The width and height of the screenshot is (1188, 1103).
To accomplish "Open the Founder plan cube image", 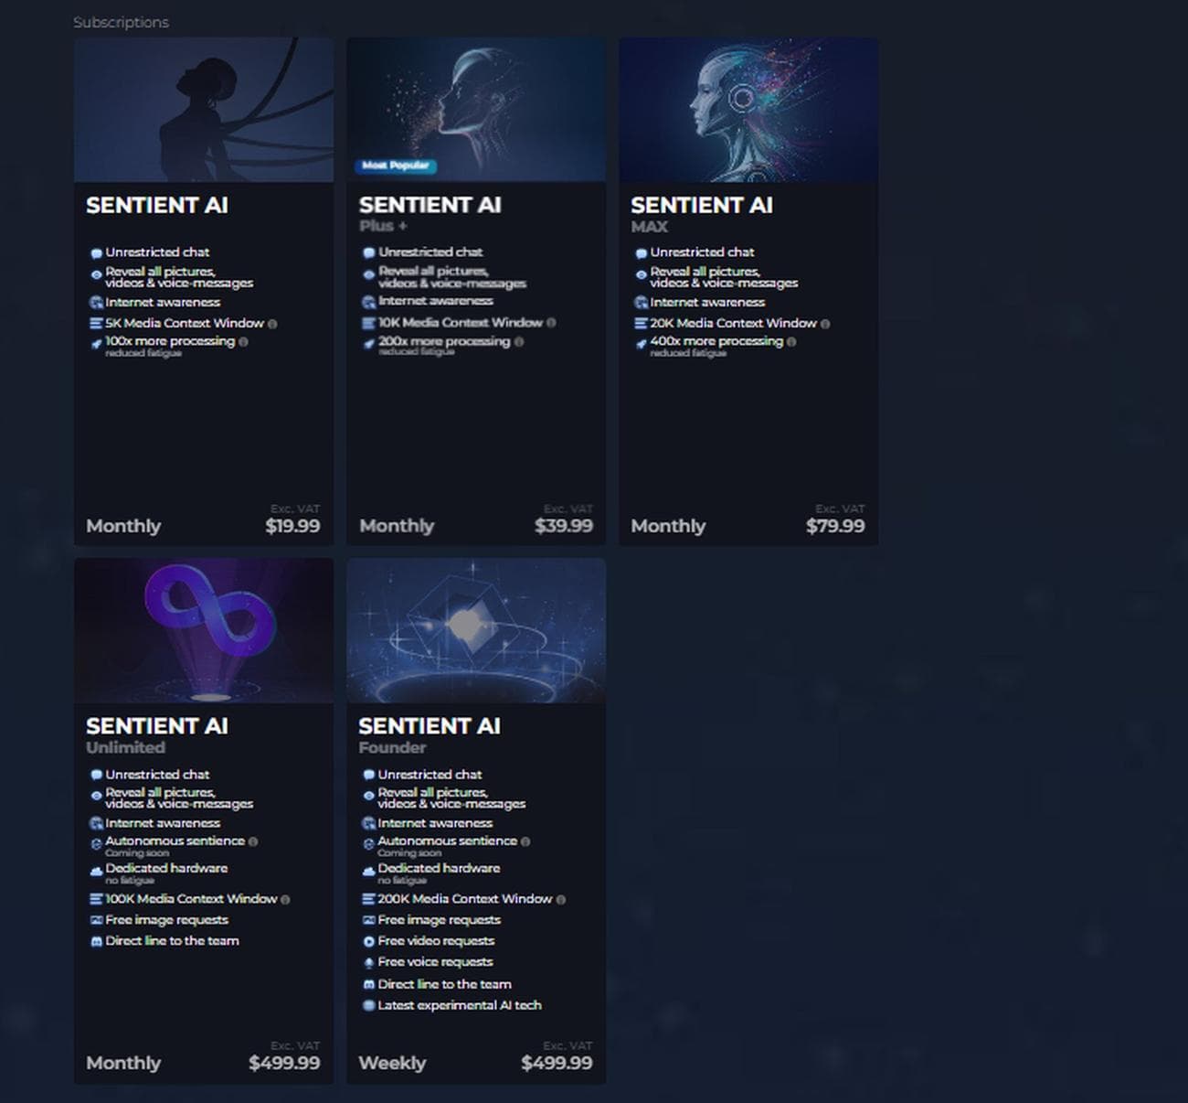I will point(476,631).
